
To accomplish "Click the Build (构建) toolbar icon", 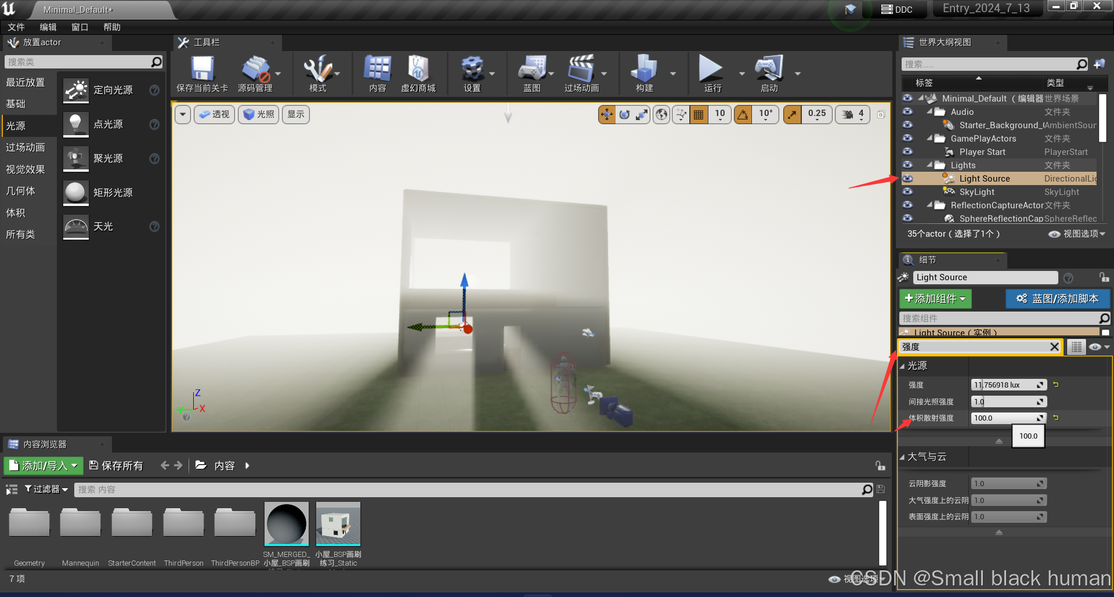I will click(644, 70).
